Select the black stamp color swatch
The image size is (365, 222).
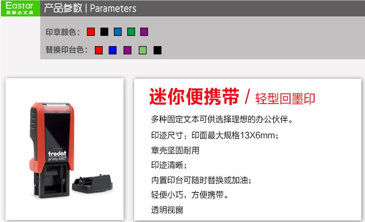click(x=104, y=31)
